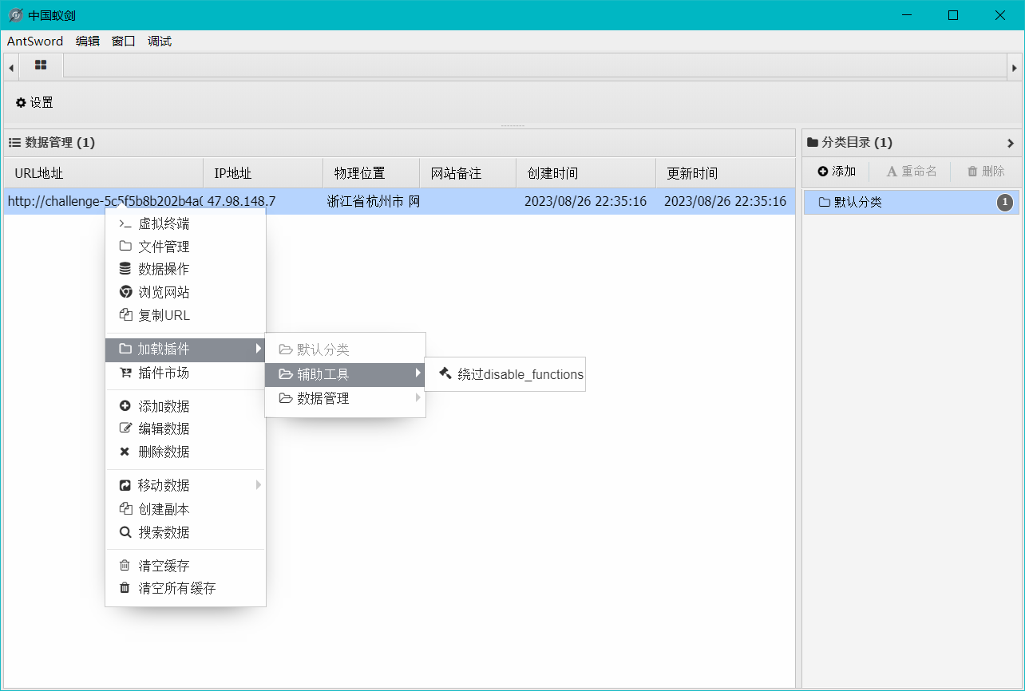Open 插件市场 plugin store entry

[x=164, y=373]
